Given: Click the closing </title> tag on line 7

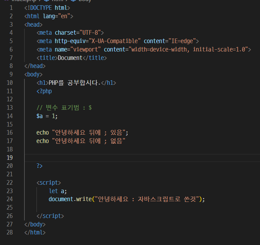Looking at the screenshot, I should click(x=95, y=58).
